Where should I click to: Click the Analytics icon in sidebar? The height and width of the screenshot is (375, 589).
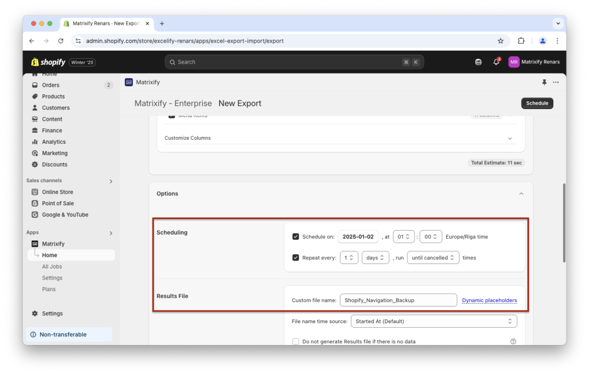pos(36,141)
